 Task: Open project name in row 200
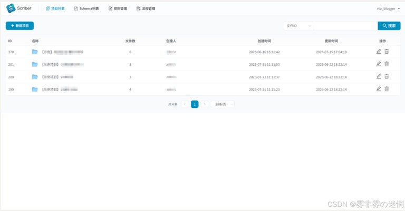point(57,77)
